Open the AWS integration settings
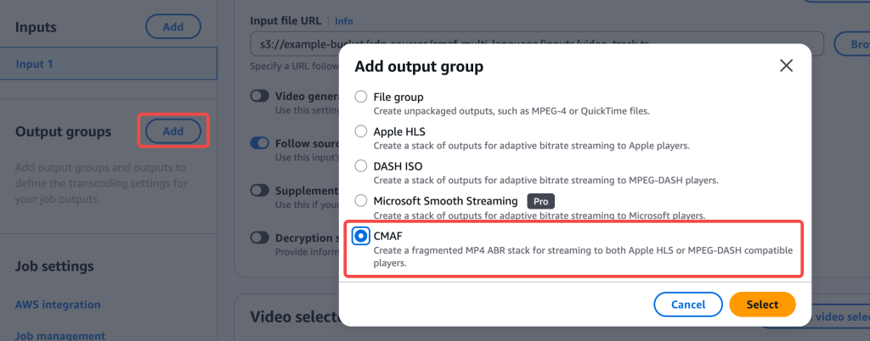Image resolution: width=870 pixels, height=341 pixels. (58, 305)
